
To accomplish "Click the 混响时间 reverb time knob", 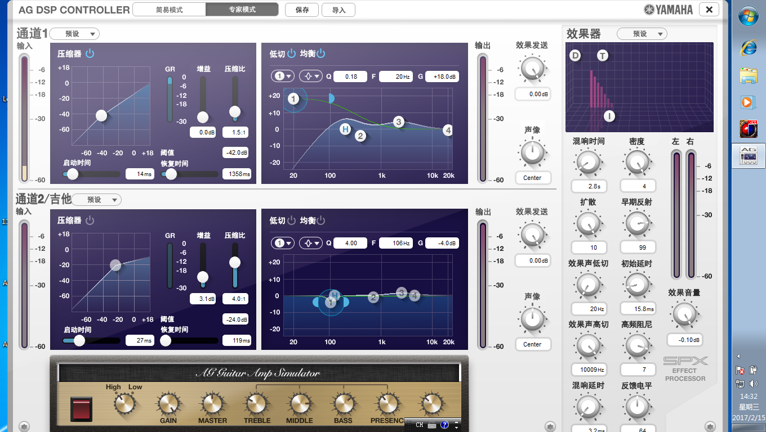I will pyautogui.click(x=588, y=163).
